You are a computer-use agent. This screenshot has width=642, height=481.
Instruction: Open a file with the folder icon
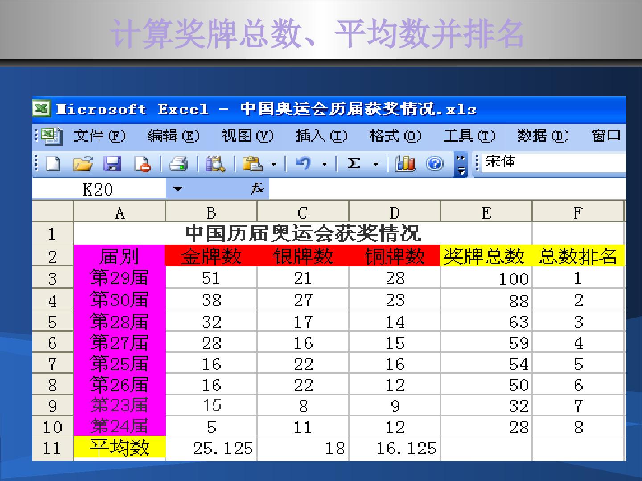[83, 163]
